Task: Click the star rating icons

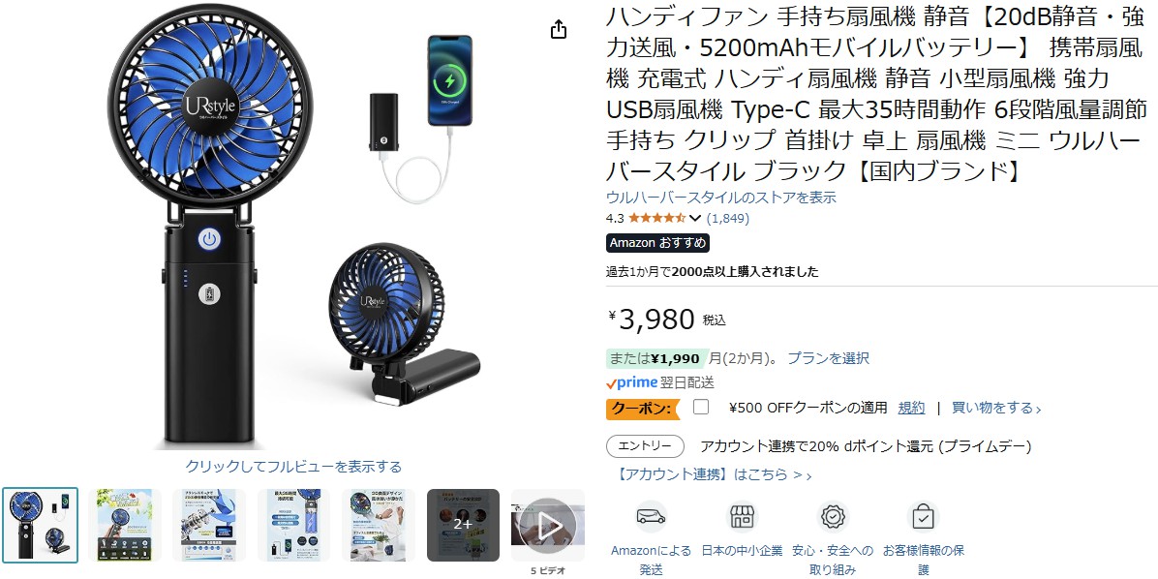Action: (x=655, y=218)
